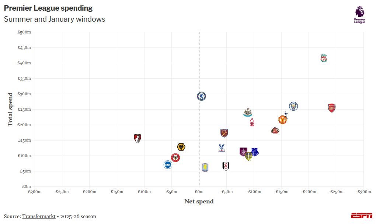Select the Bournemouth badge marker
Image resolution: width=376 pixels, height=224 pixels.
tap(137, 138)
